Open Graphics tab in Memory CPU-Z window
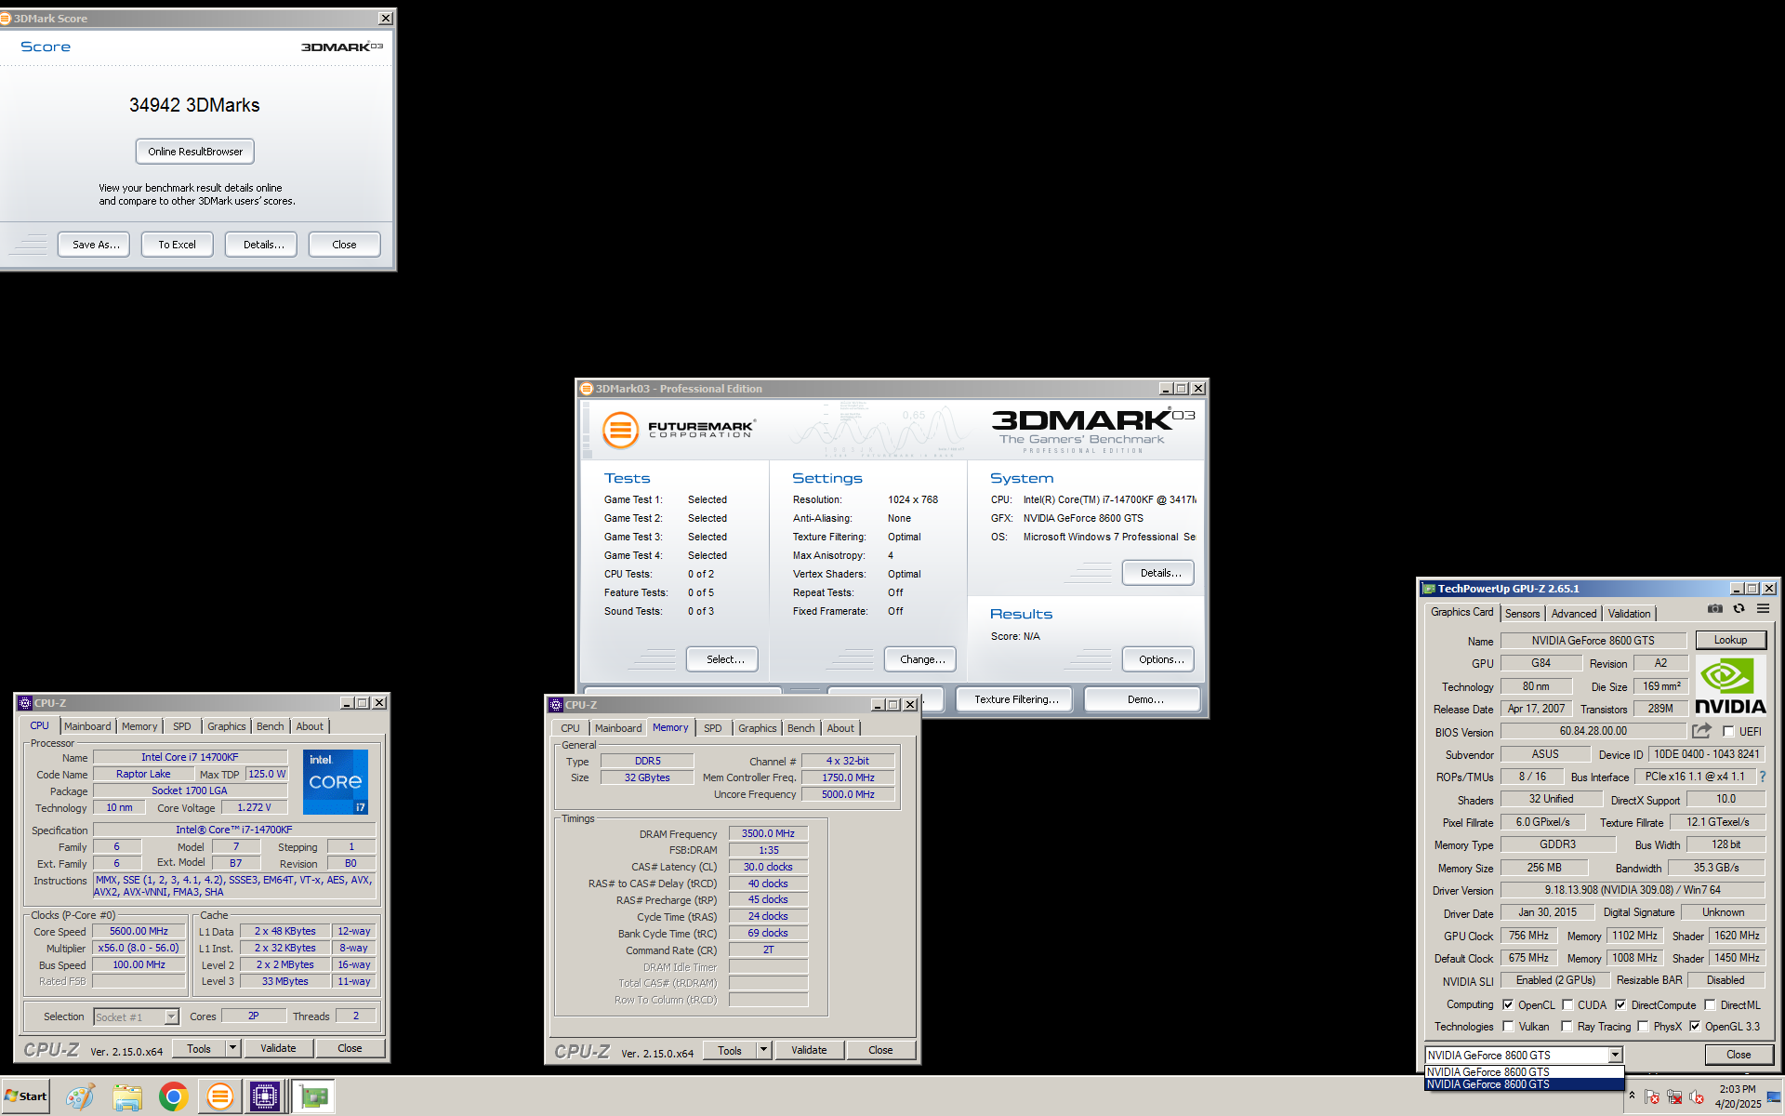 (757, 728)
